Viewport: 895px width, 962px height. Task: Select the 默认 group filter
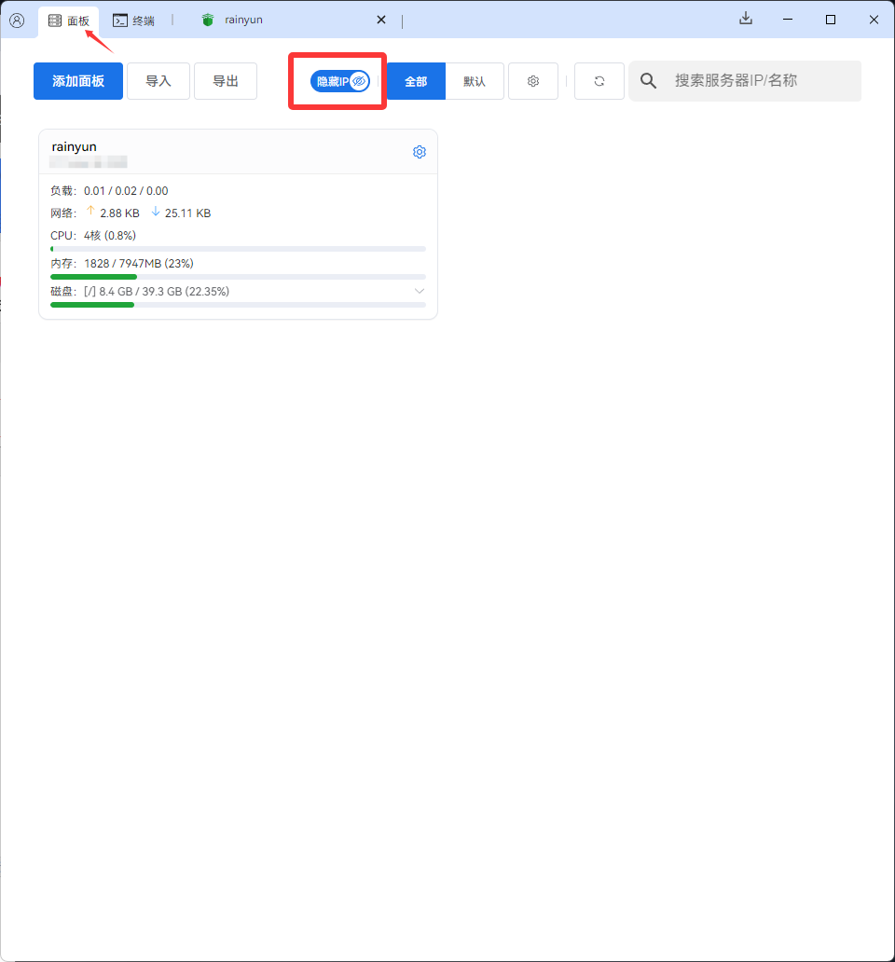click(x=475, y=81)
